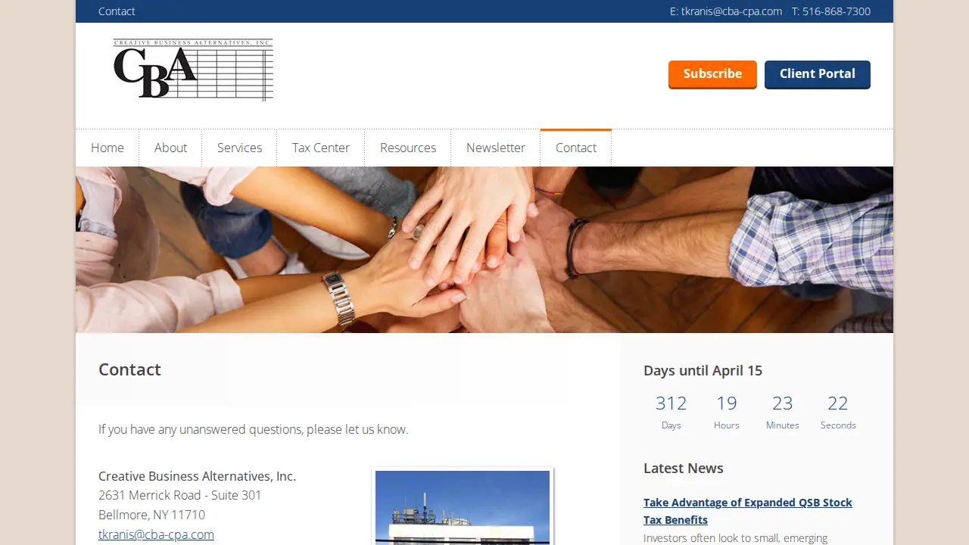Open the Services menu

[x=239, y=148]
